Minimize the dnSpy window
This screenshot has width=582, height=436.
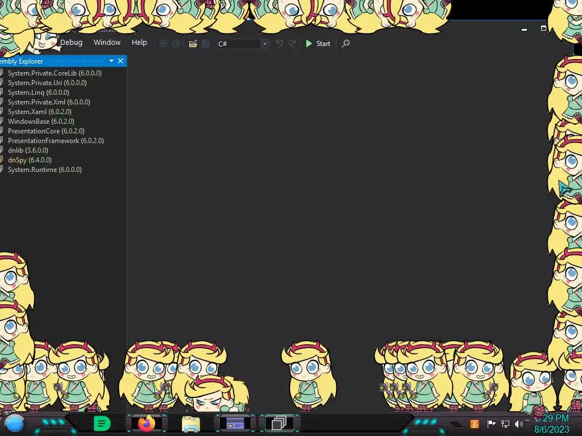click(x=524, y=30)
